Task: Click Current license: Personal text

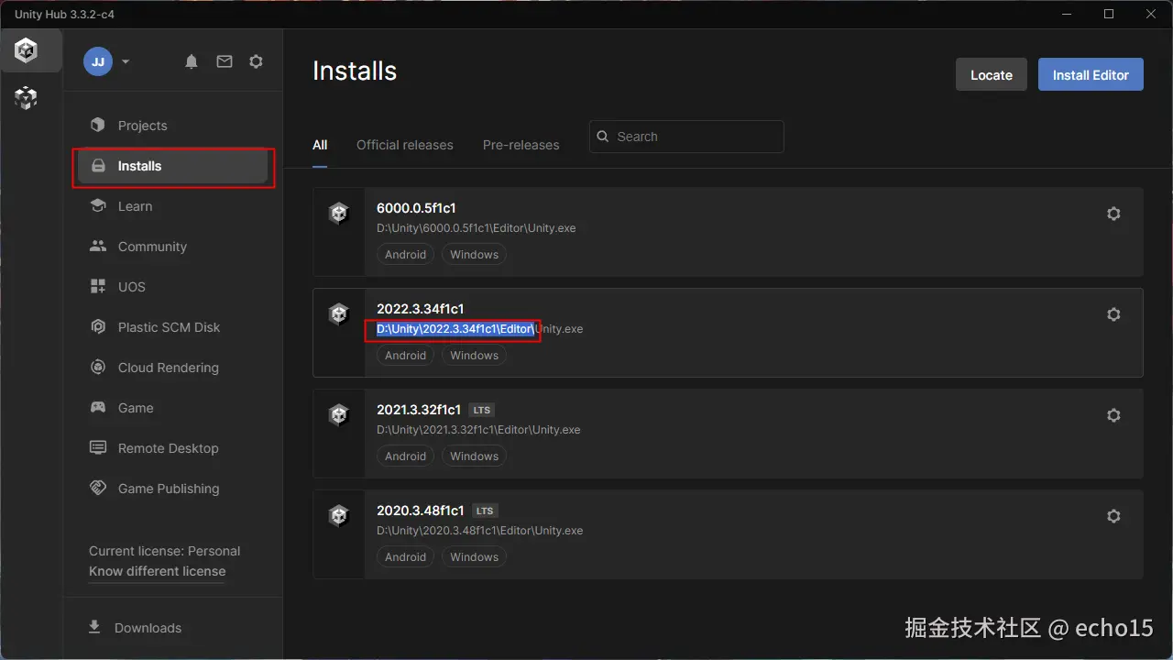Action: pyautogui.click(x=164, y=551)
